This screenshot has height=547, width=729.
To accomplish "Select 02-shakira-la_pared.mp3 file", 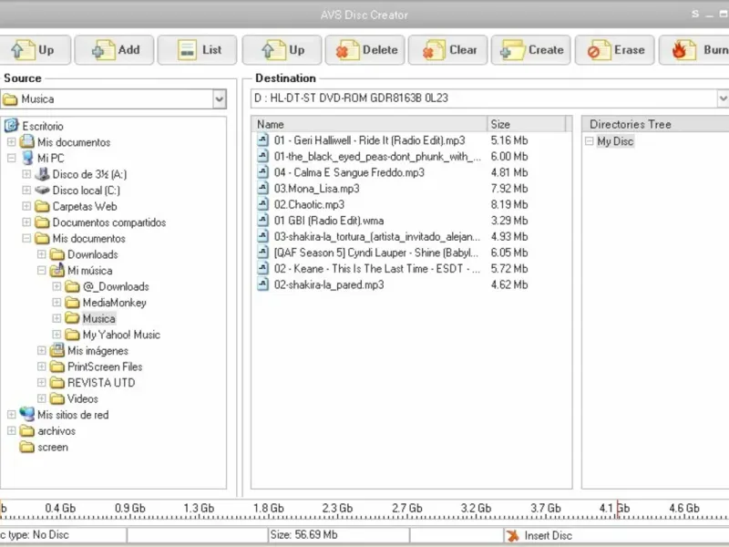I will click(329, 284).
